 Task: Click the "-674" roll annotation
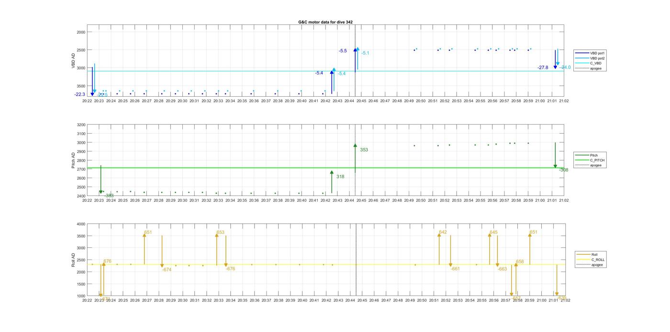(x=167, y=270)
